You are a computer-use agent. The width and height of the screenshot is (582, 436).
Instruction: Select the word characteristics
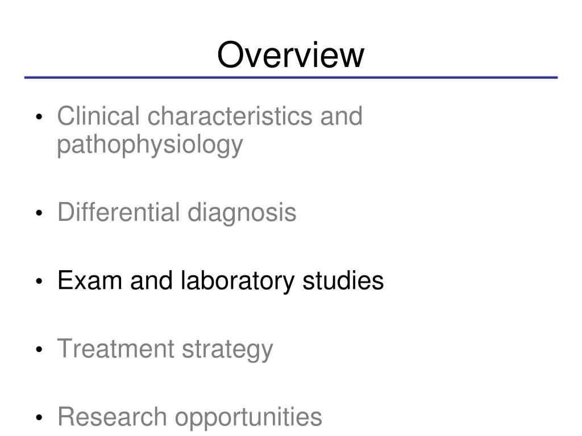231,116
